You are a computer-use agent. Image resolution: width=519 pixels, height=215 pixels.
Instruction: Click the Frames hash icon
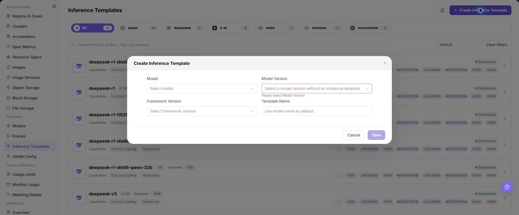[x=8, y=136]
